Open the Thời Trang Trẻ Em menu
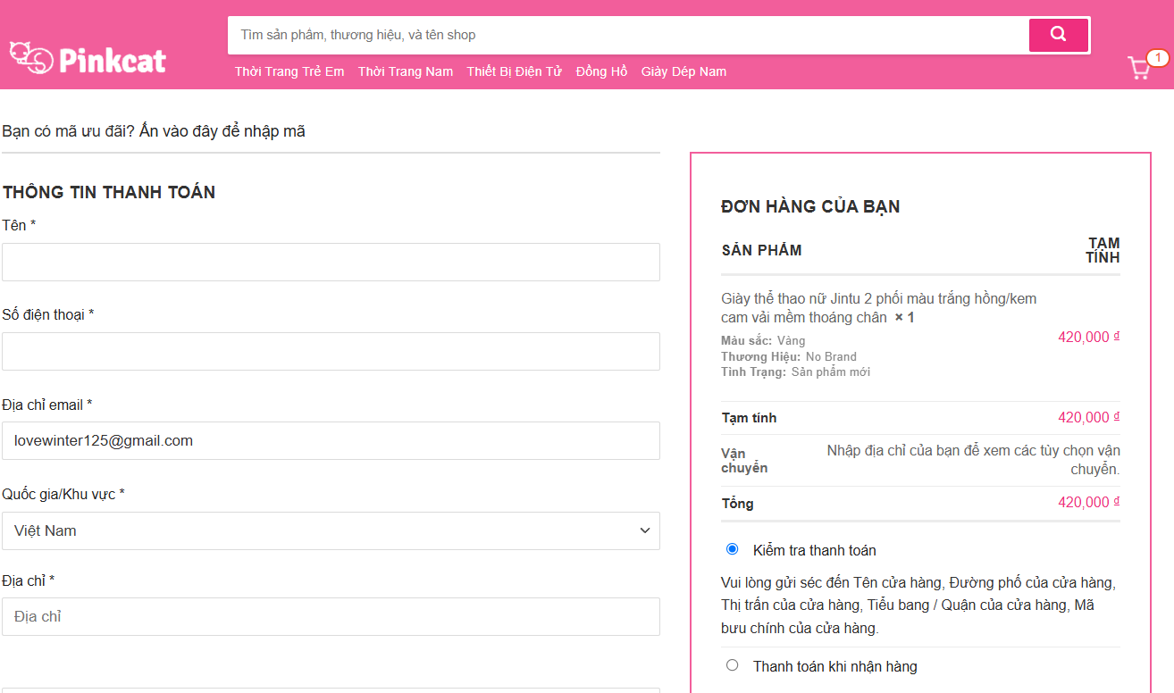This screenshot has height=693, width=1174. pyautogui.click(x=289, y=71)
